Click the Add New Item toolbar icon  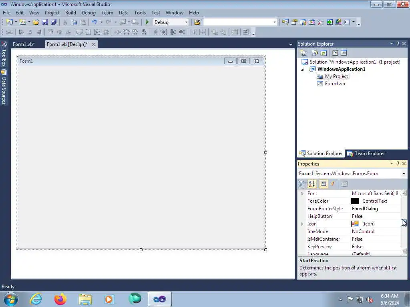[x=23, y=22]
